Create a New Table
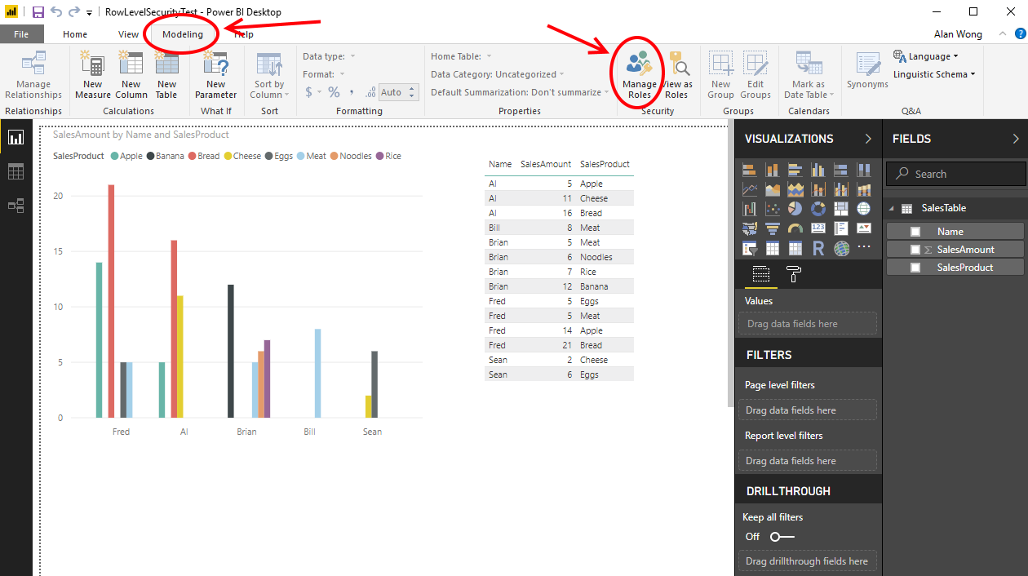The image size is (1028, 576). [x=166, y=74]
